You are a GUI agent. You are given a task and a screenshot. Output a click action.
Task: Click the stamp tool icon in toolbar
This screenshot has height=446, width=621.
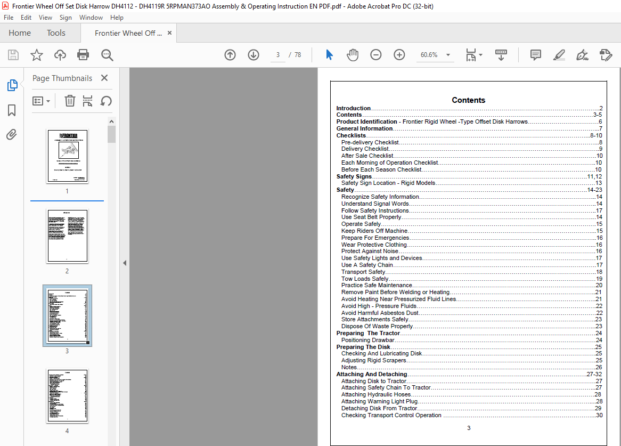[606, 55]
